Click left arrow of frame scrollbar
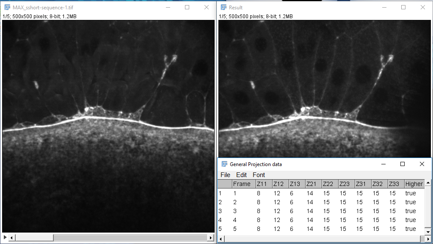The image size is (433, 244). coord(12,238)
